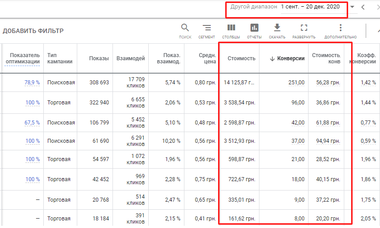Image resolution: width=380 pixels, height=228 pixels.
Task: Sort by Показатель оптимизации column header
Action: [x=22, y=58]
